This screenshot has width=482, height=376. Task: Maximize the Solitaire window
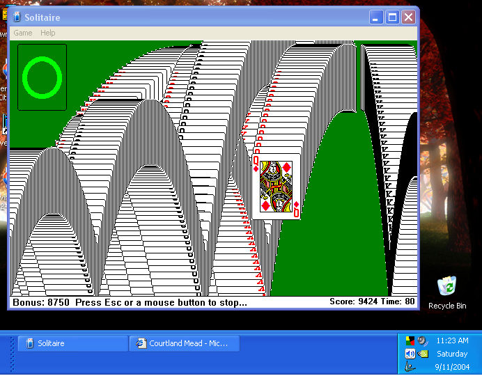(392, 17)
